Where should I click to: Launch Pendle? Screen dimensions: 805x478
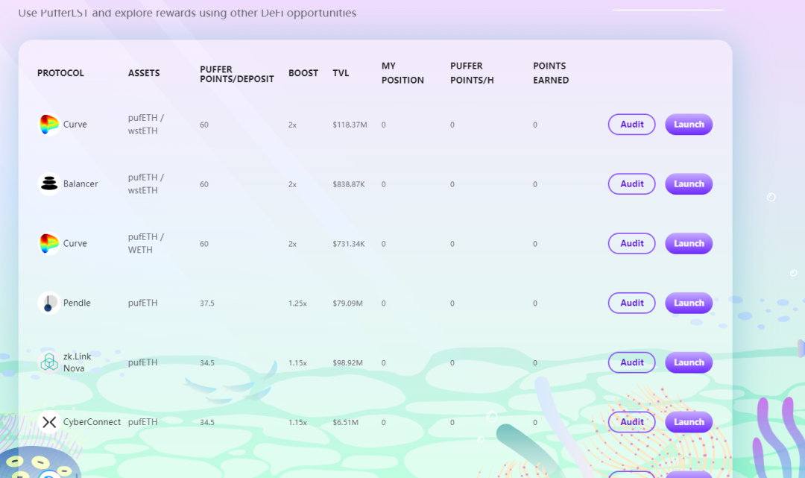point(689,303)
